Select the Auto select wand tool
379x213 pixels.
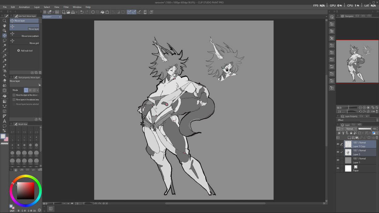point(4,45)
